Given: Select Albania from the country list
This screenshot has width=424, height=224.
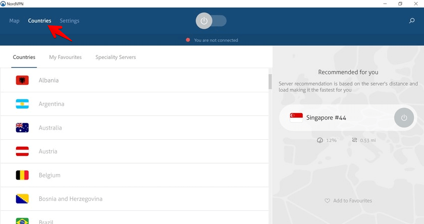Looking at the screenshot, I should [x=134, y=80].
